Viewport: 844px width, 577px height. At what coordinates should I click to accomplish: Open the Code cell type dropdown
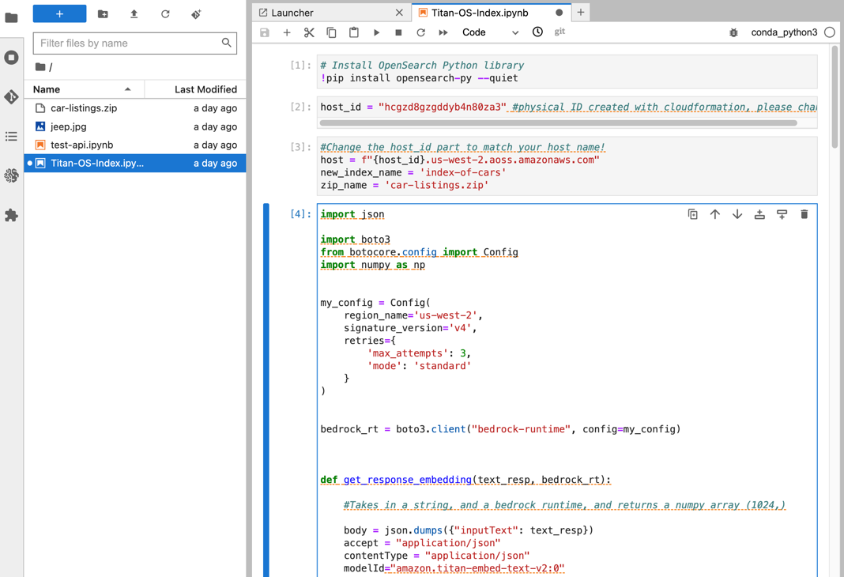[490, 32]
